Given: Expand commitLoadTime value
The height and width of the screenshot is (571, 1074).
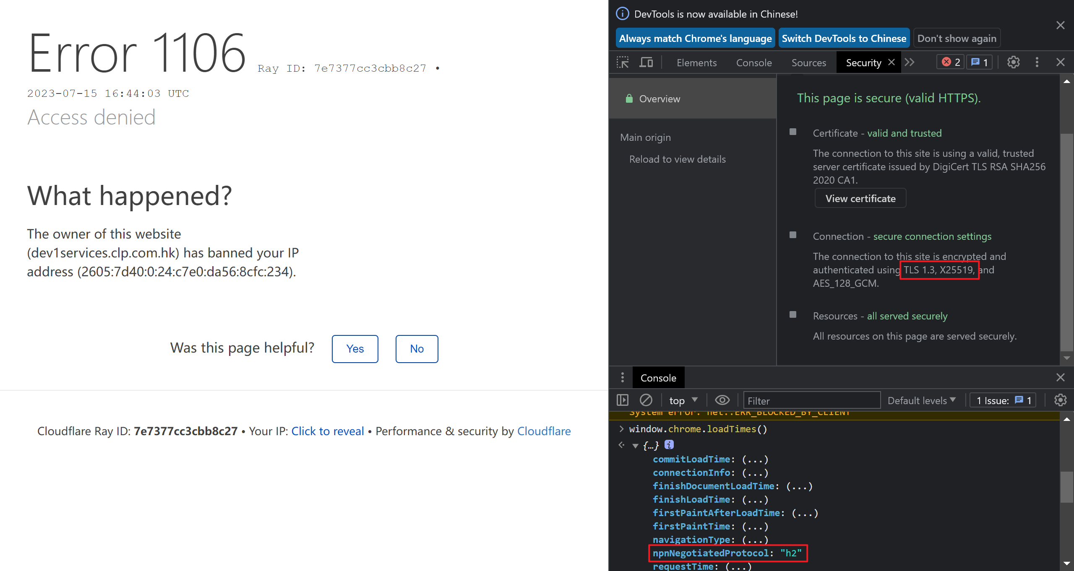Looking at the screenshot, I should (x=755, y=459).
